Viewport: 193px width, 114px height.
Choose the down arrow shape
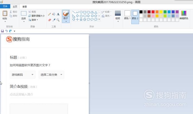(74, 19)
